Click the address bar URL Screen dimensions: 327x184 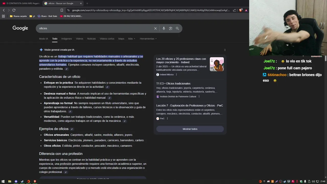151,10
